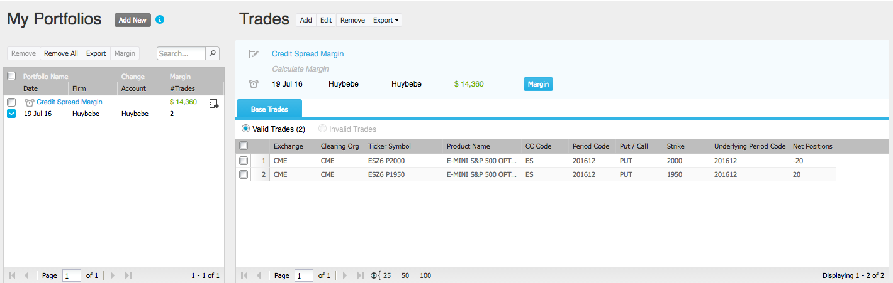Go to last page in trades pager
The image size is (893, 283).
pyautogui.click(x=360, y=275)
